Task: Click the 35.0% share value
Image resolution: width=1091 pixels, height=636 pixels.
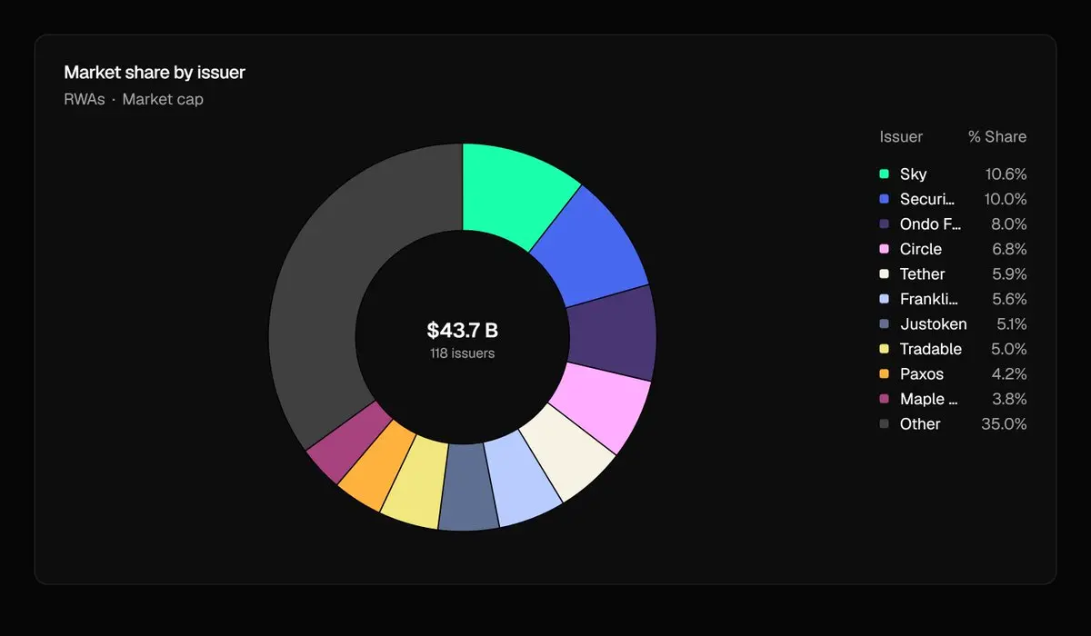Action: point(1004,424)
